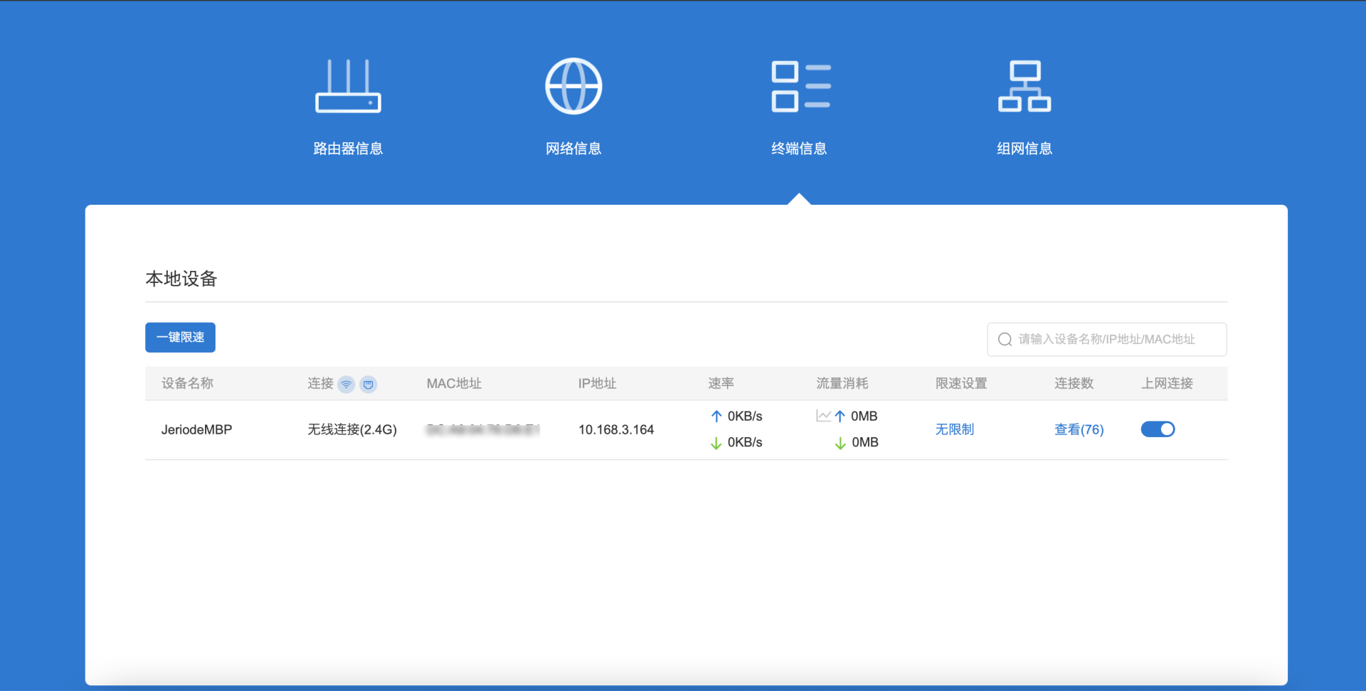Click the globe network info icon

(573, 86)
